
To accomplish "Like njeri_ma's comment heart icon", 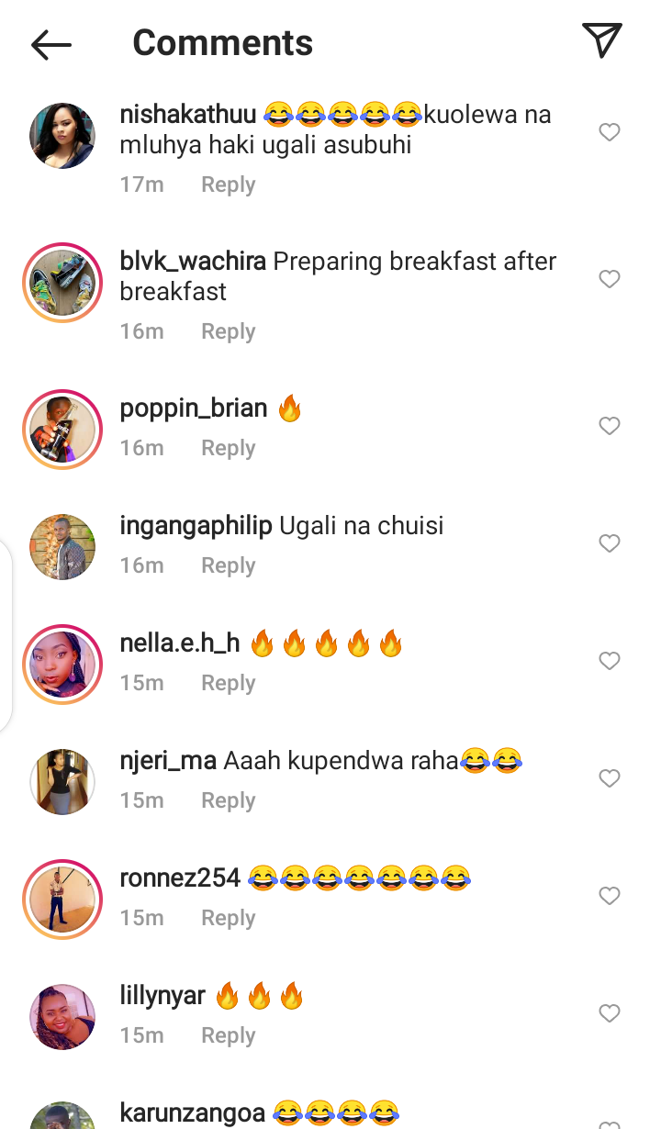I will [610, 778].
